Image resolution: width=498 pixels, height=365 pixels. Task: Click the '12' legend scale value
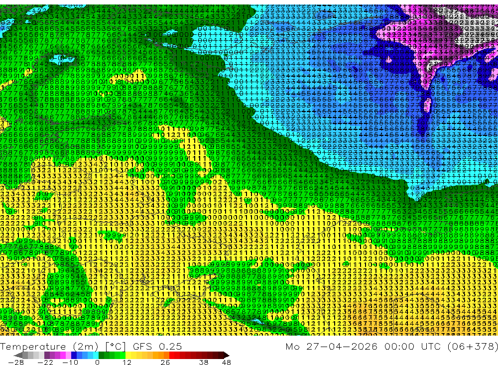[126, 362]
